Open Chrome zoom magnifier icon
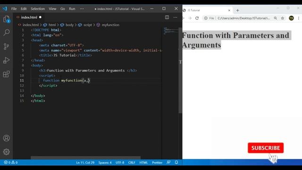The height and width of the screenshot is (170, 302). coord(276,18)
